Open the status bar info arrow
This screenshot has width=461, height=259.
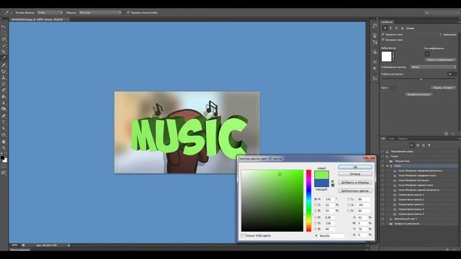69,245
